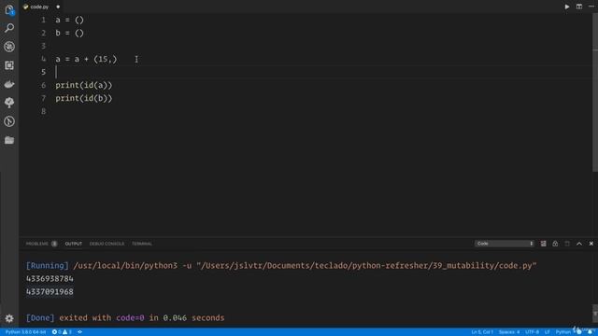Click the [Running] output line
The width and height of the screenshot is (598, 336).
click(x=281, y=265)
